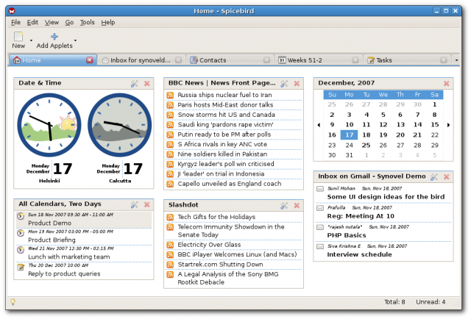Image resolution: width=471 pixels, height=319 pixels.
Task: Select December 31 in the calendar
Action: coord(349,155)
